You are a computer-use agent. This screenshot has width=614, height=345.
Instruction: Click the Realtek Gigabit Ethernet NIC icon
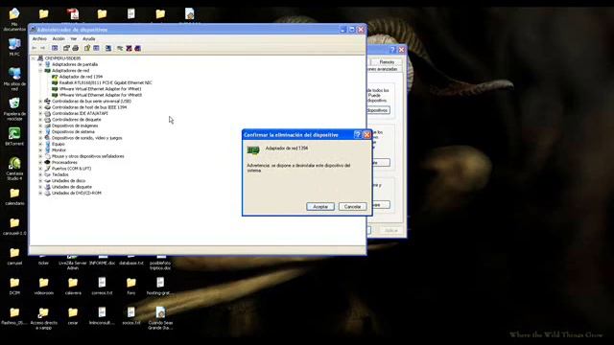click(x=55, y=82)
